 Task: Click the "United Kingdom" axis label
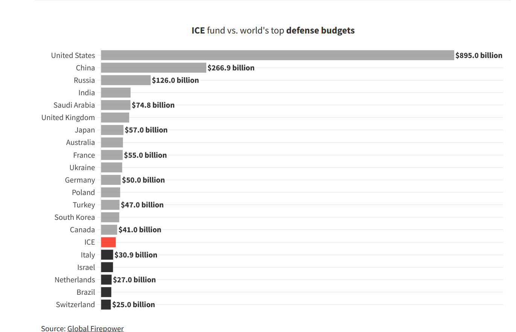coord(68,117)
